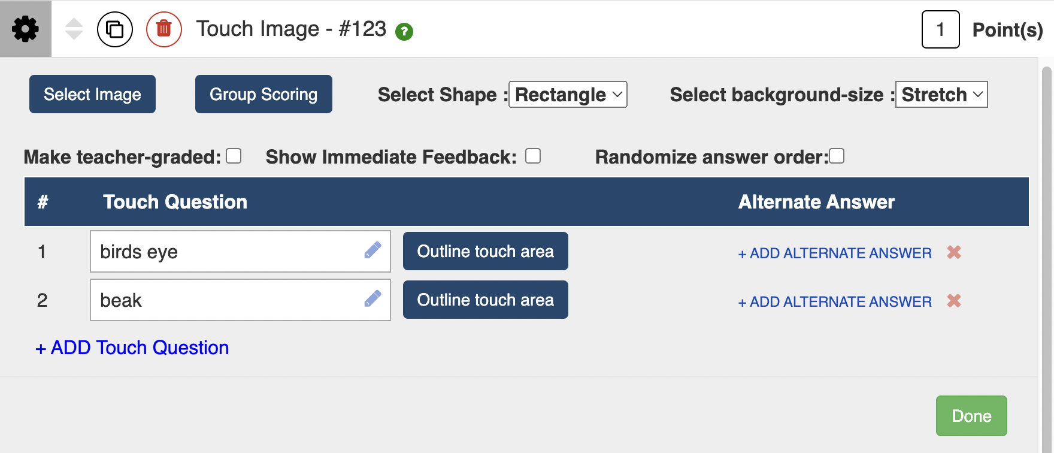This screenshot has width=1054, height=453.
Task: Expand the background-size Stretch dropdown
Action: click(x=941, y=95)
